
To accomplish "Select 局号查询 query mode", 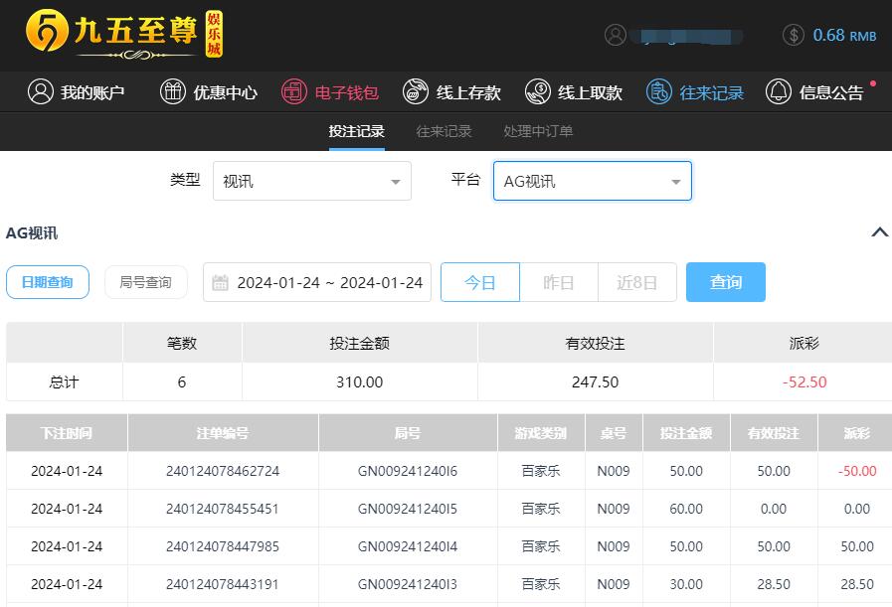I will [x=145, y=282].
